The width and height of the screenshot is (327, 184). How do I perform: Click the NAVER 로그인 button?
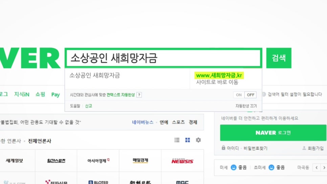click(x=273, y=132)
